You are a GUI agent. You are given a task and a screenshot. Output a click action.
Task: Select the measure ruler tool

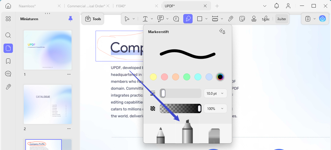pos(215,19)
